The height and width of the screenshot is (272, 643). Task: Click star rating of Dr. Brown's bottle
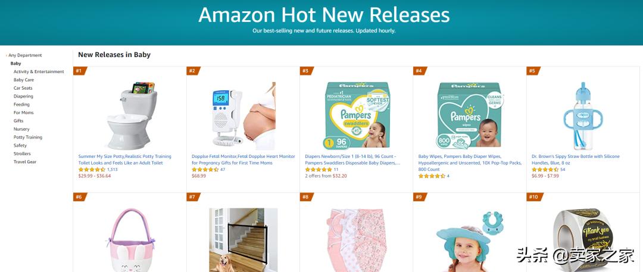click(545, 169)
